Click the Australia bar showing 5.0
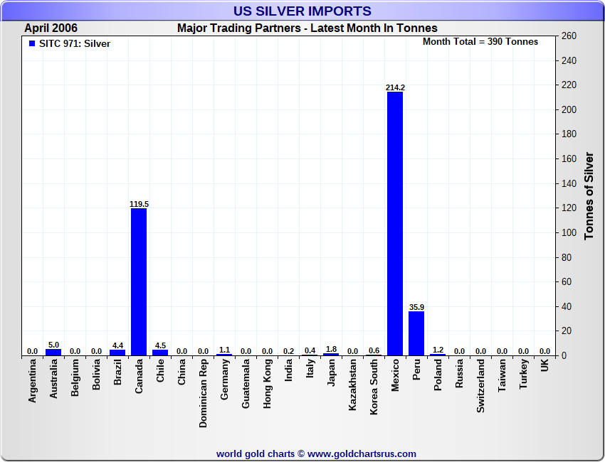 tap(53, 352)
